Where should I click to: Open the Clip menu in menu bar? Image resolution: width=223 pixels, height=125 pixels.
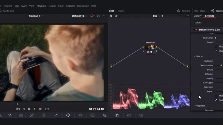point(17,6)
